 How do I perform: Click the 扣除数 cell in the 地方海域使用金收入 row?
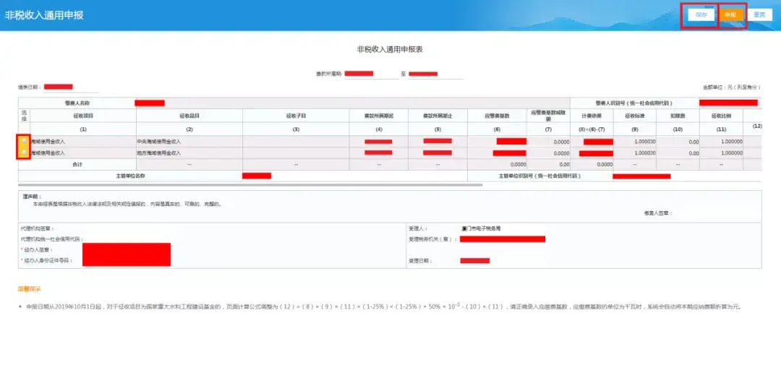[678, 153]
